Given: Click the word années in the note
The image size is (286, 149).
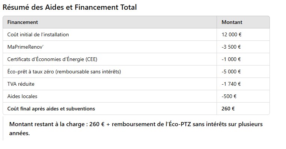Looking at the screenshot, I should [20, 133].
